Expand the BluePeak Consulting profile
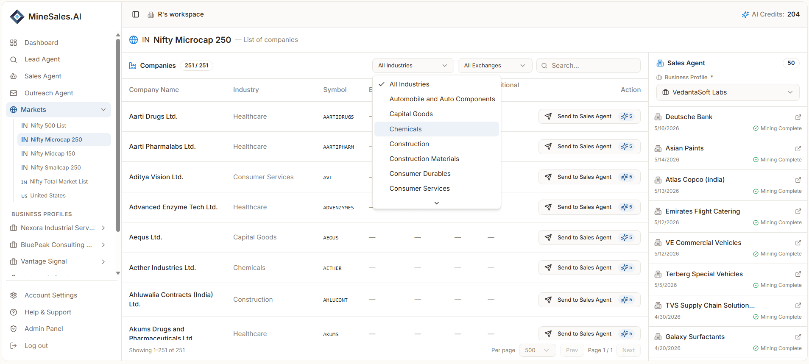 tap(103, 245)
